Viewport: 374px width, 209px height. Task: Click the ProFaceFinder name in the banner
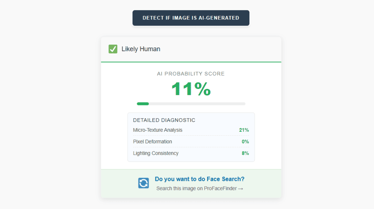(x=220, y=189)
